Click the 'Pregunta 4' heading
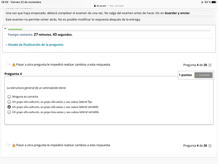Viewport: 218px width, 164px height. 13,74
